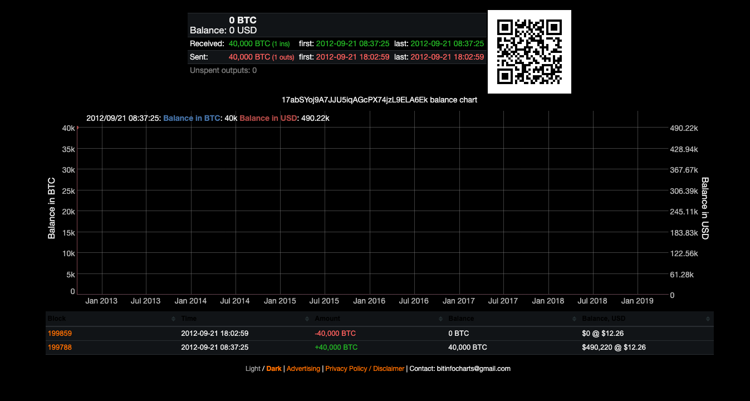Open the Advertising page
The image size is (750, 401).
pos(303,369)
